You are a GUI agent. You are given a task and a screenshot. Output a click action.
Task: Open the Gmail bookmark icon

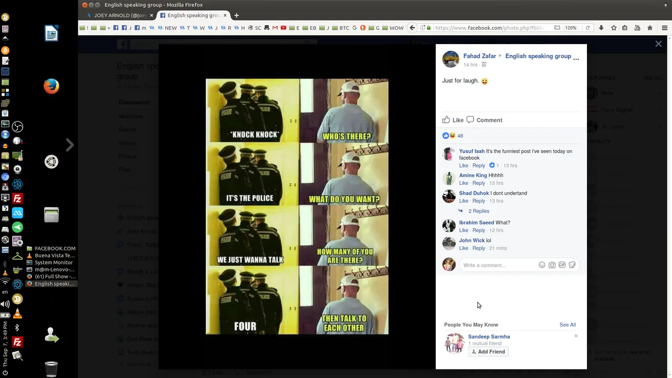pos(275,28)
